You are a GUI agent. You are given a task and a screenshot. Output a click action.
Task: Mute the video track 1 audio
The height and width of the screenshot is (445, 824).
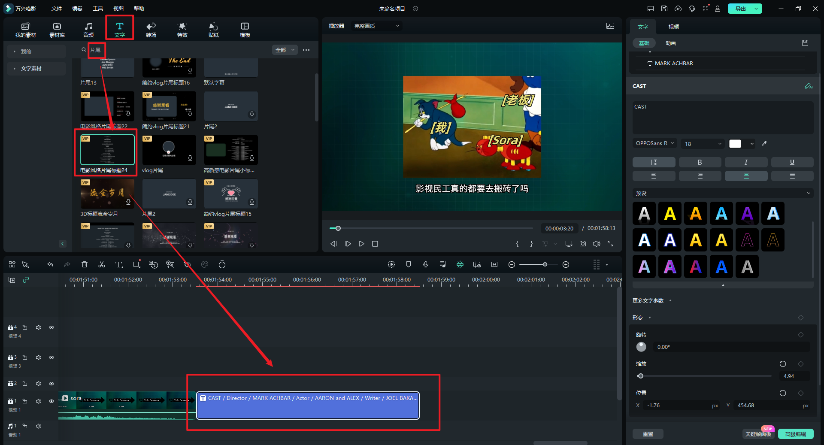[x=39, y=401]
